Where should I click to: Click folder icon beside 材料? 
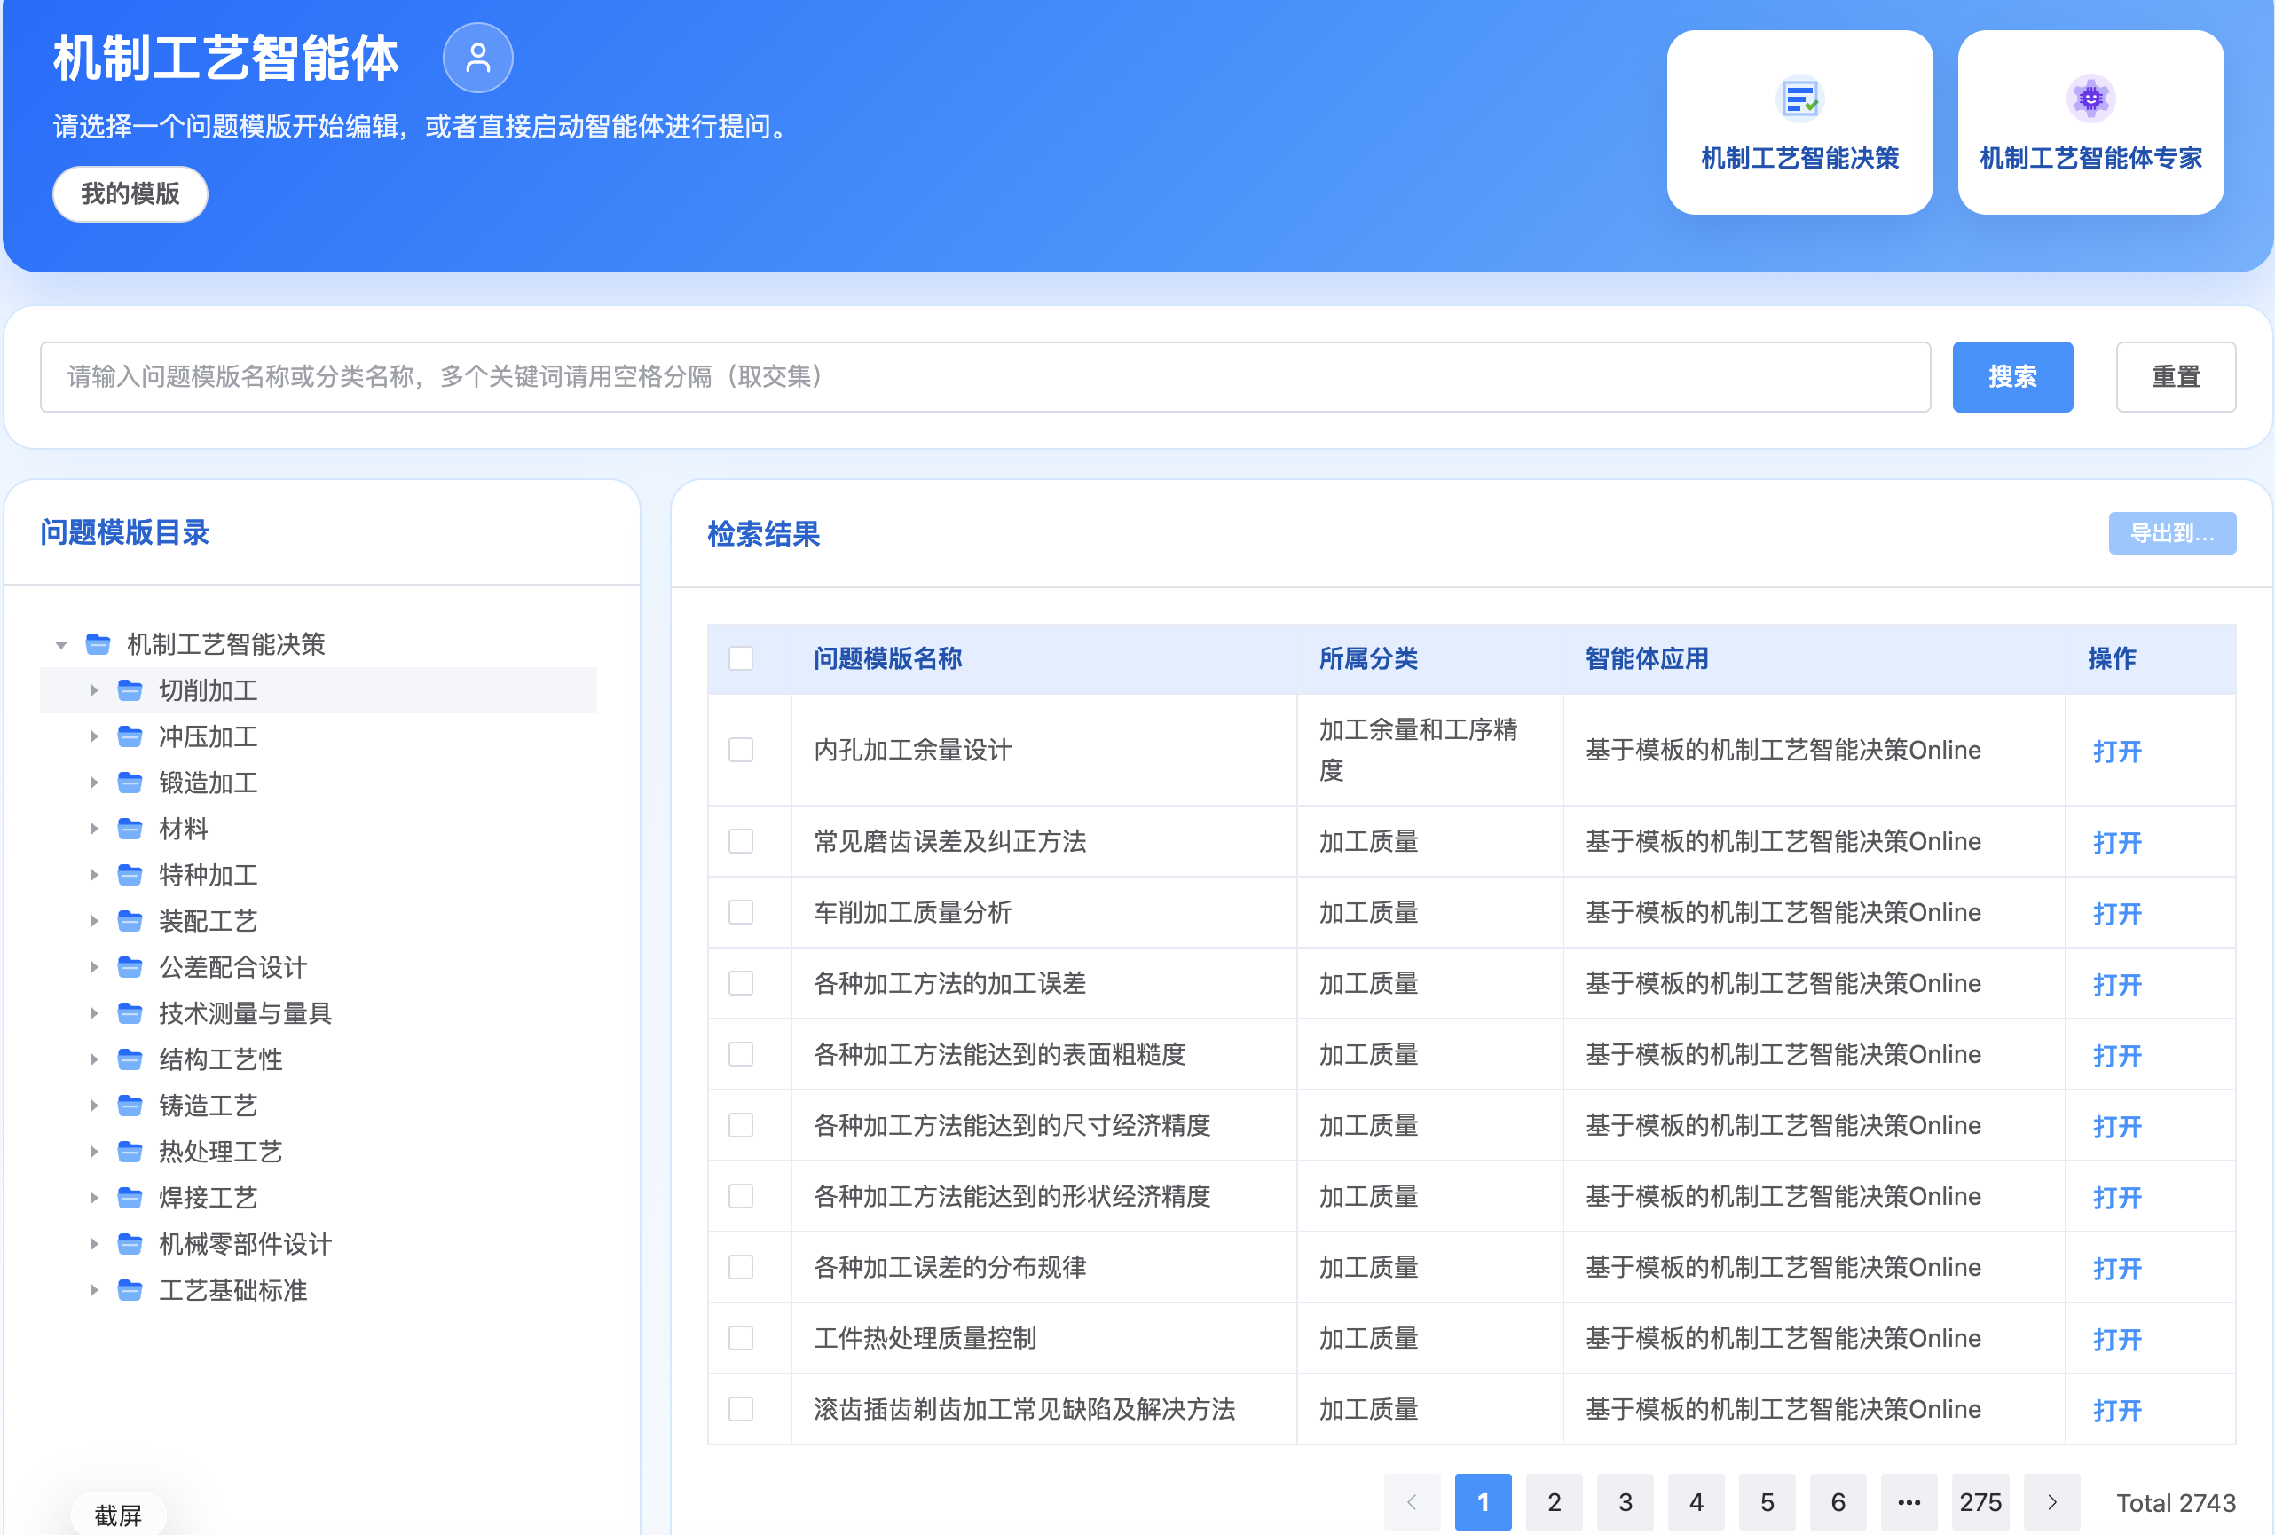coord(130,828)
